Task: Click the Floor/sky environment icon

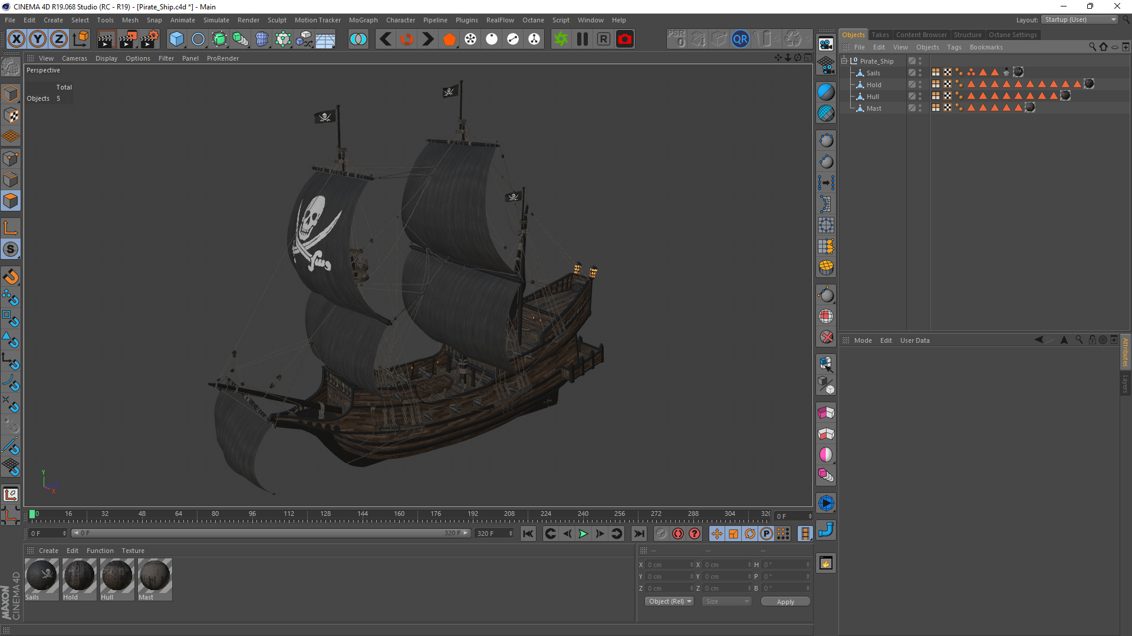Action: pyautogui.click(x=325, y=39)
